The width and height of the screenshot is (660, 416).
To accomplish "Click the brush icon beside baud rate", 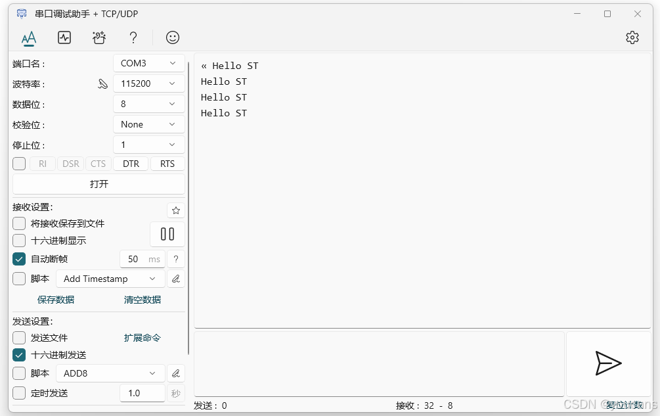I will click(x=102, y=83).
